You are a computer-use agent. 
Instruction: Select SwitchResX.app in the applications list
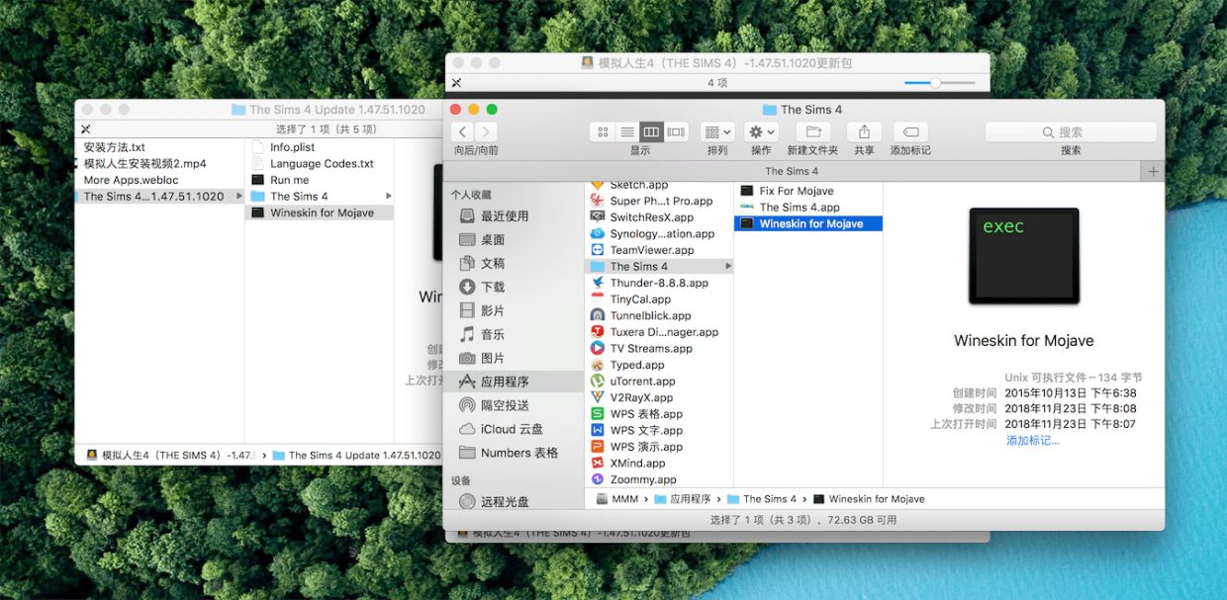click(660, 217)
